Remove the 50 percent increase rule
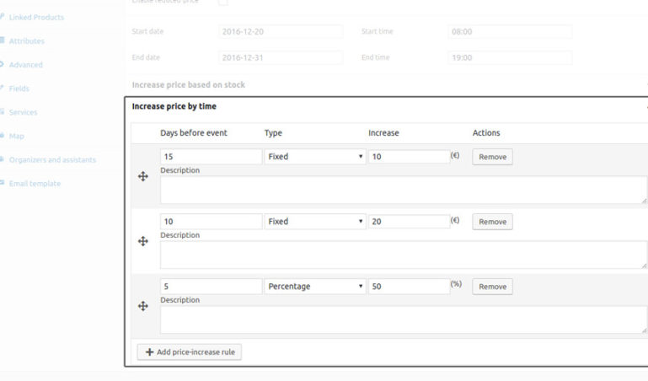This screenshot has height=381, width=648. tap(492, 287)
